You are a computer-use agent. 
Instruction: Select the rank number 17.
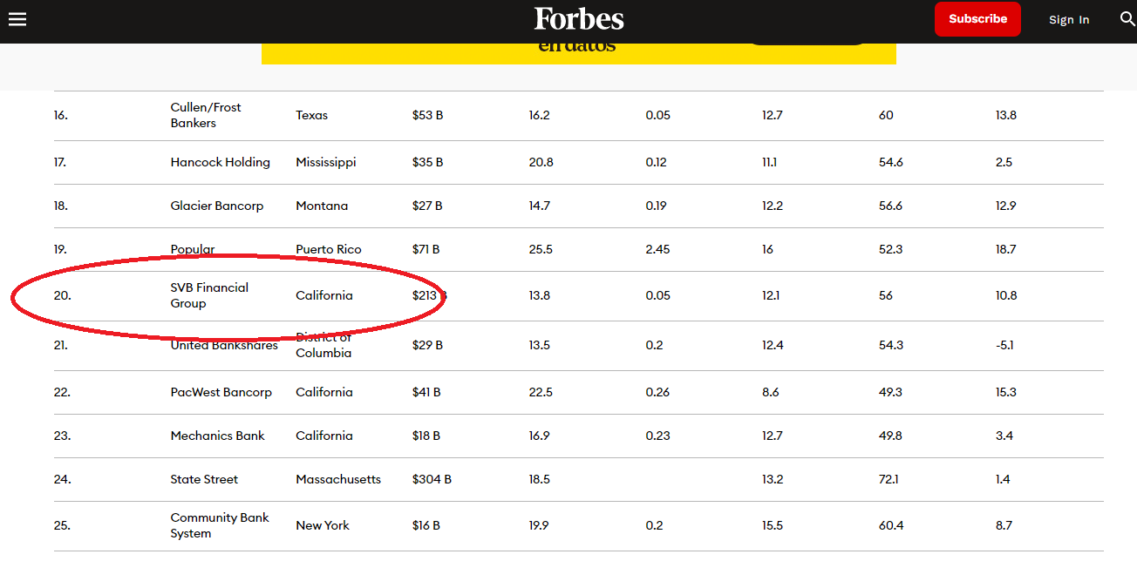coord(60,162)
